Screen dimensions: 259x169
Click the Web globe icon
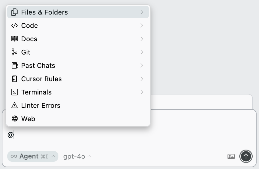14,119
